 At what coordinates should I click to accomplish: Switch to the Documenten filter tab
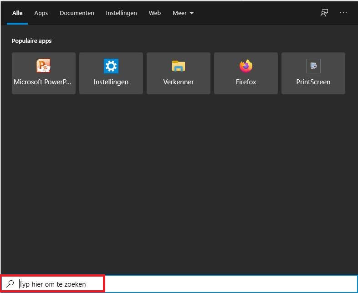(77, 13)
